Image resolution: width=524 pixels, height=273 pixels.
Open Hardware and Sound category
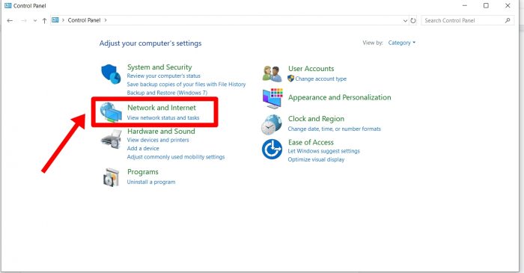click(161, 131)
